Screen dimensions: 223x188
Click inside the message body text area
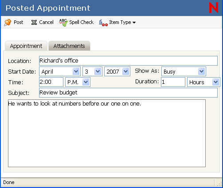point(107,133)
